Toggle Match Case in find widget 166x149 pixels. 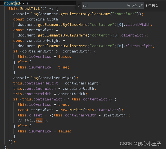(x=128, y=5)
